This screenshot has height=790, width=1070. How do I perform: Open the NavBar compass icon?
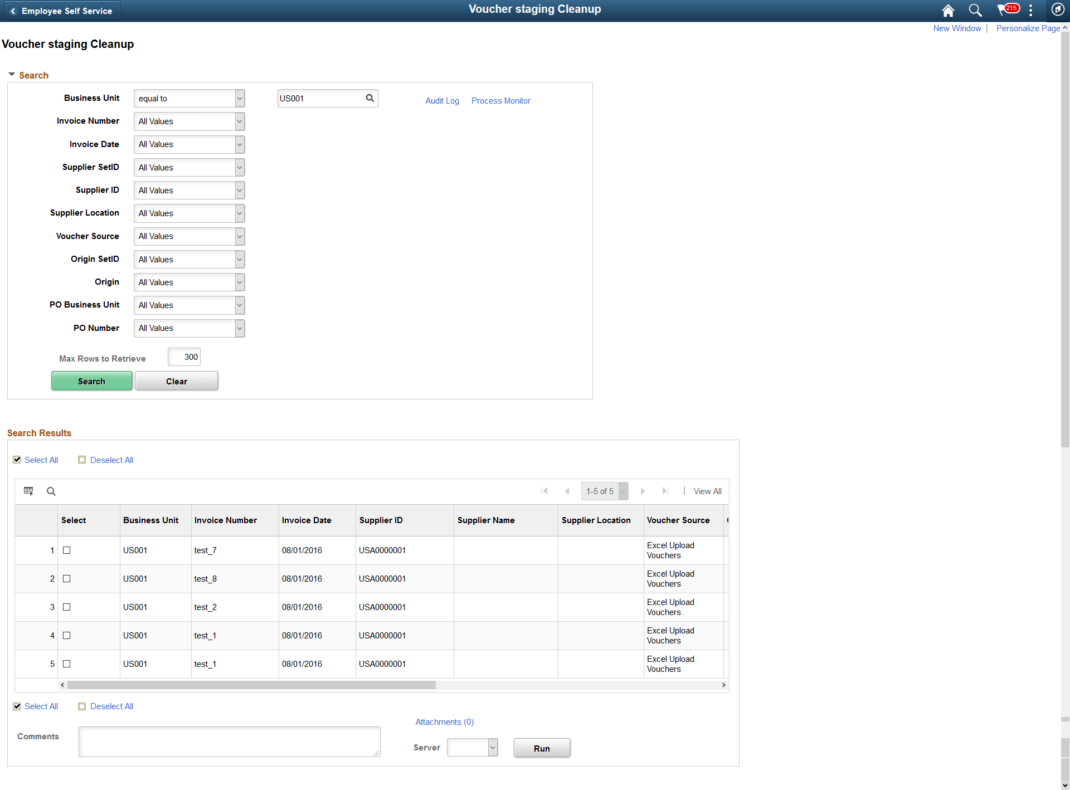[1058, 10]
